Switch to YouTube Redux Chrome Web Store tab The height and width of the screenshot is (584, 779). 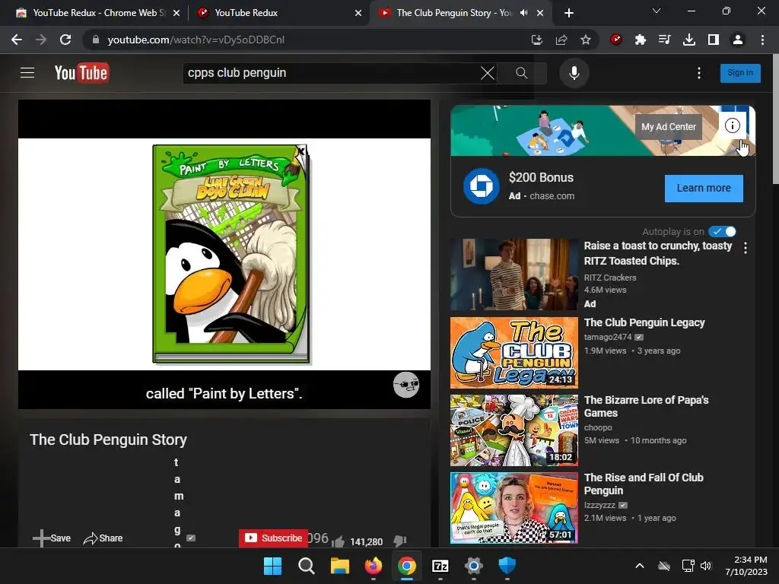(98, 13)
